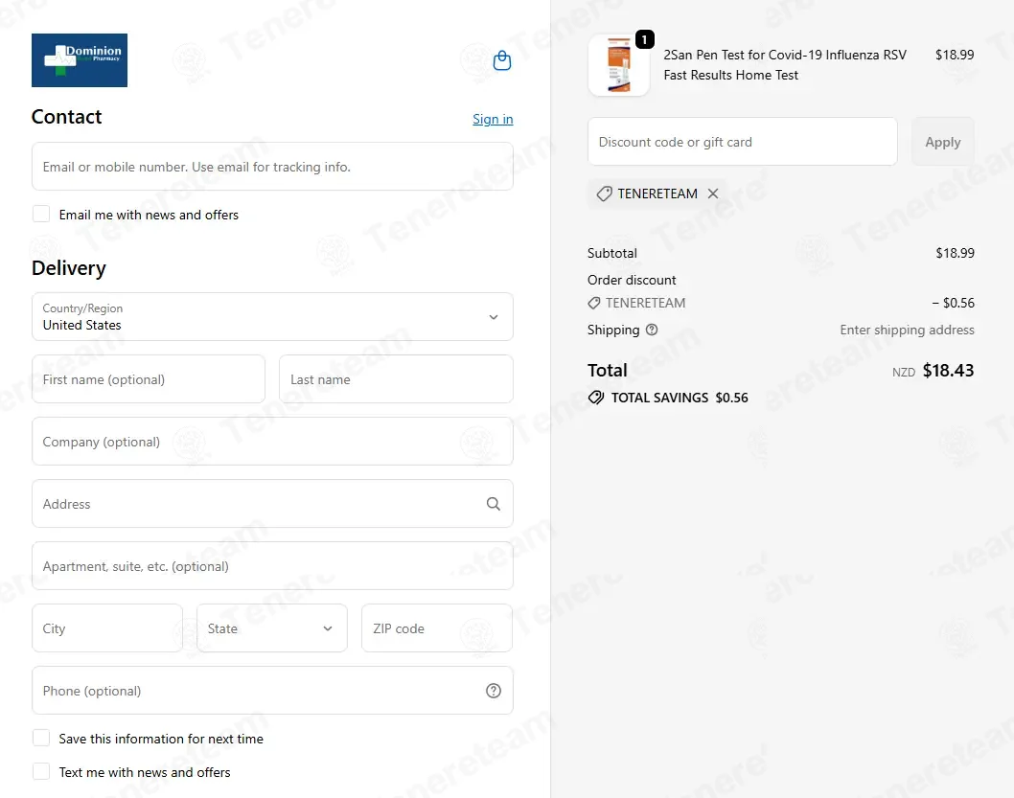Enable Email me with news and offers

point(41,214)
